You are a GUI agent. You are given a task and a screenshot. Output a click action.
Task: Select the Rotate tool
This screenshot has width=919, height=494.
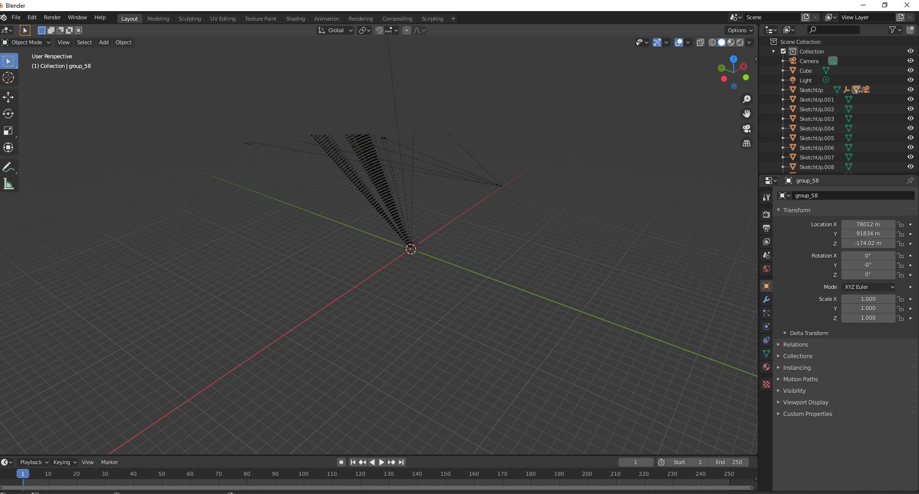(x=8, y=114)
